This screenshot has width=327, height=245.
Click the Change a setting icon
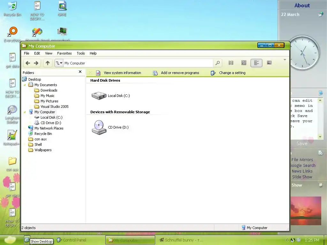tap(213, 73)
